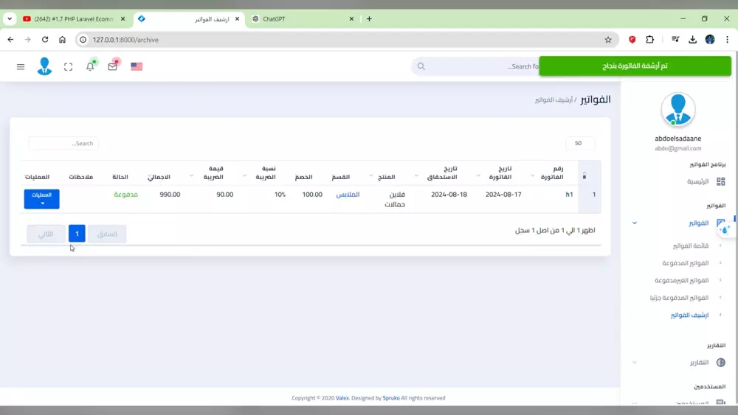View site information icon in address bar
This screenshot has width=738, height=415.
coord(83,40)
